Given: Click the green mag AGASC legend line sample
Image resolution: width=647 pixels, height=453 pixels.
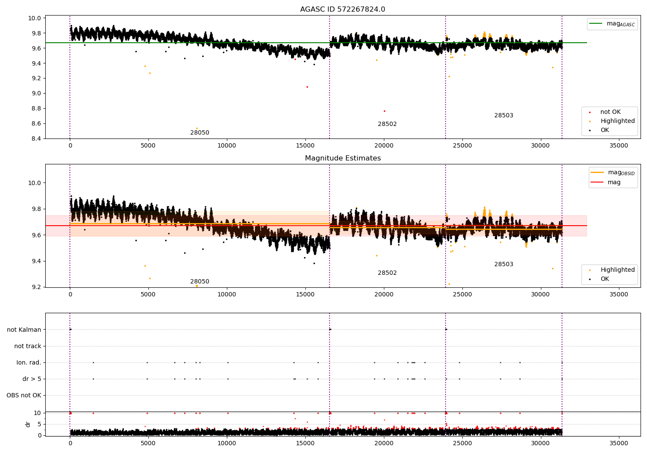Looking at the screenshot, I should tap(596, 23).
